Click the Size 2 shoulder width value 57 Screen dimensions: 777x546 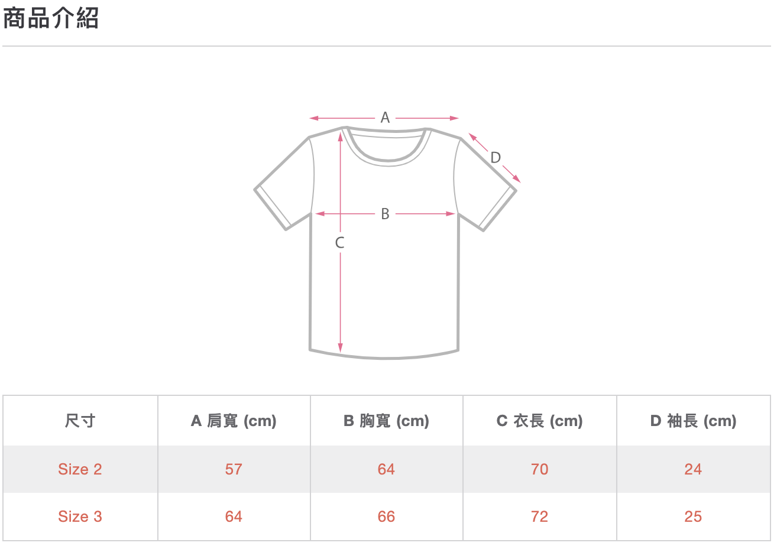[234, 469]
